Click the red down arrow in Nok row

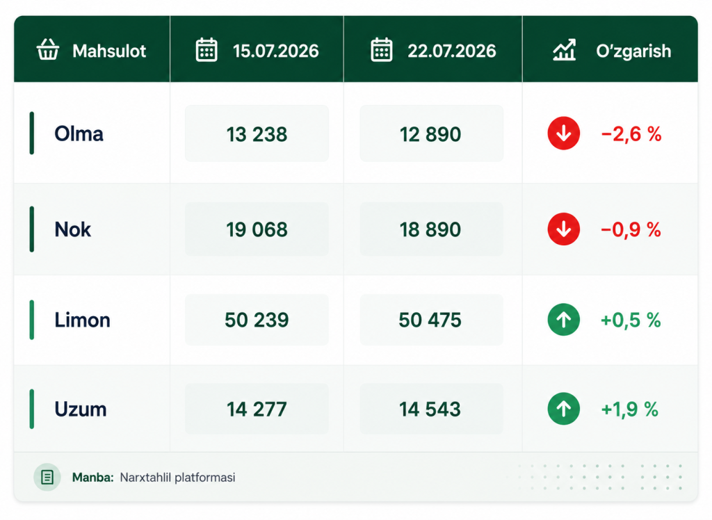pos(563,229)
